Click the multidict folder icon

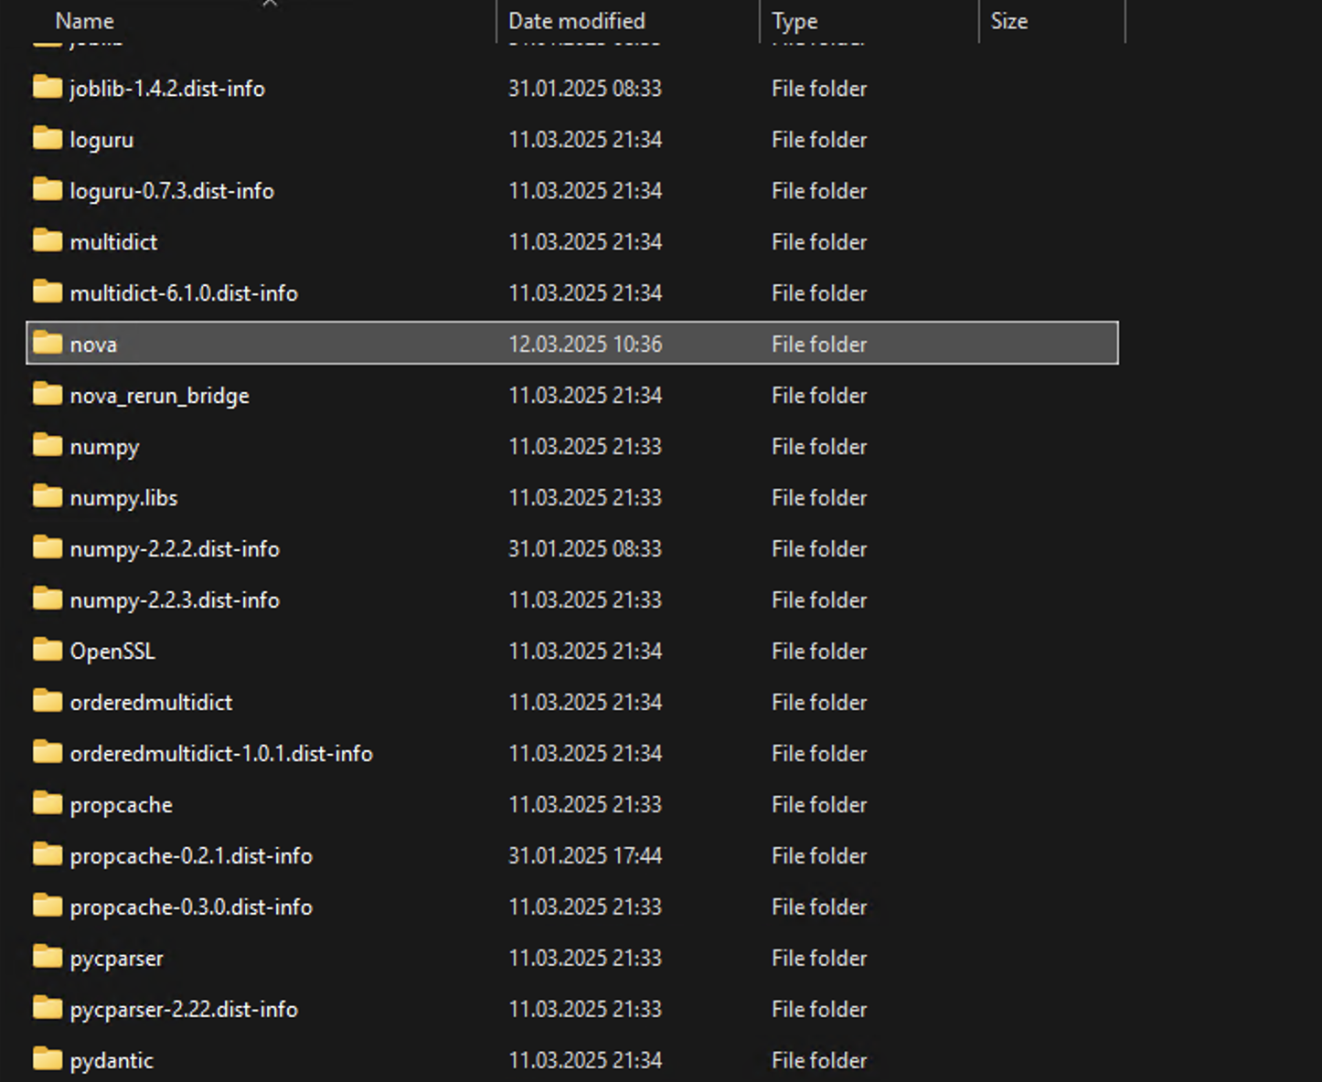[x=47, y=241]
